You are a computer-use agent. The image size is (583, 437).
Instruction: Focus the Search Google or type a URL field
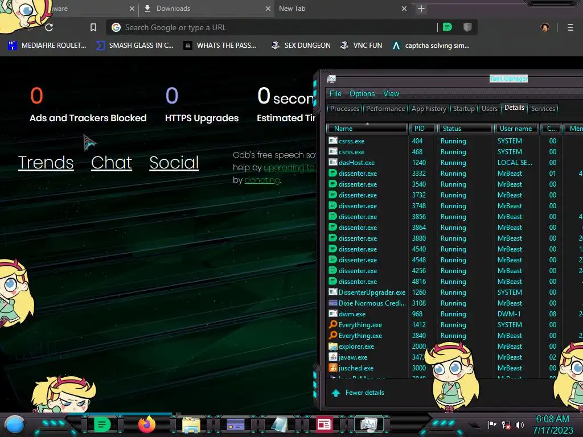coord(275,27)
